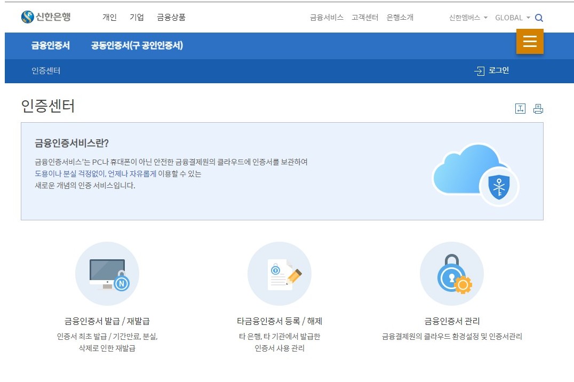574x382 pixels.
Task: Click the description 타 은행, 타 기관에서 발급한
Action: tap(280, 337)
